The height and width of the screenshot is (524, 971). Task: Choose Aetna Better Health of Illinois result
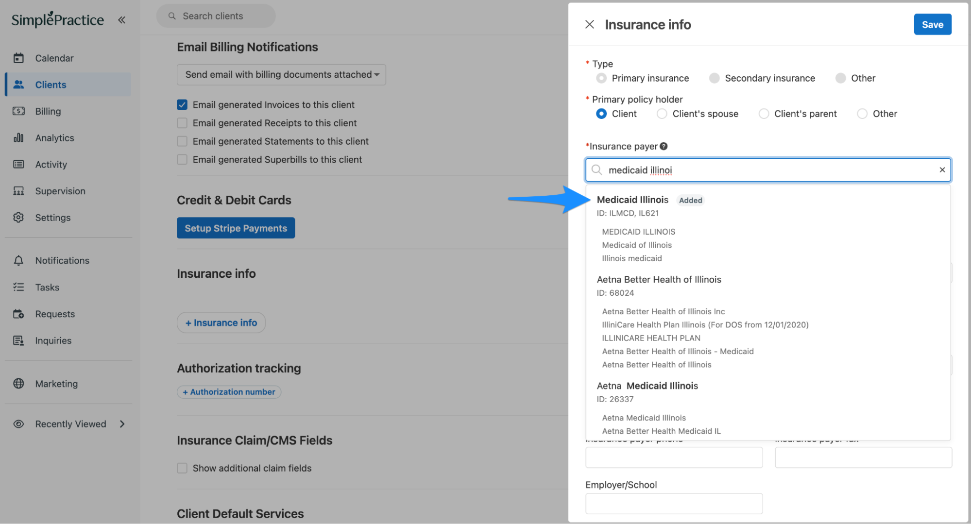[768, 321]
